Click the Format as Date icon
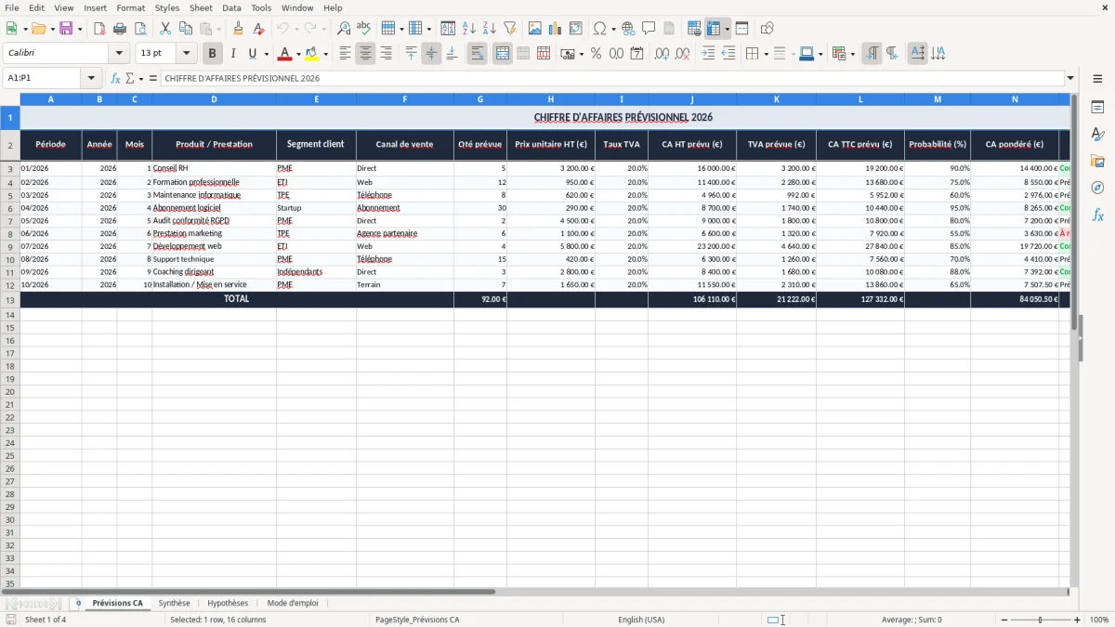 tap(636, 54)
